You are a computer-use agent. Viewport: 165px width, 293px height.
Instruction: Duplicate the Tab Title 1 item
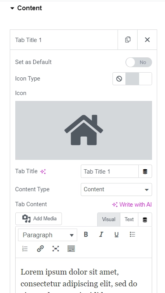(127, 40)
